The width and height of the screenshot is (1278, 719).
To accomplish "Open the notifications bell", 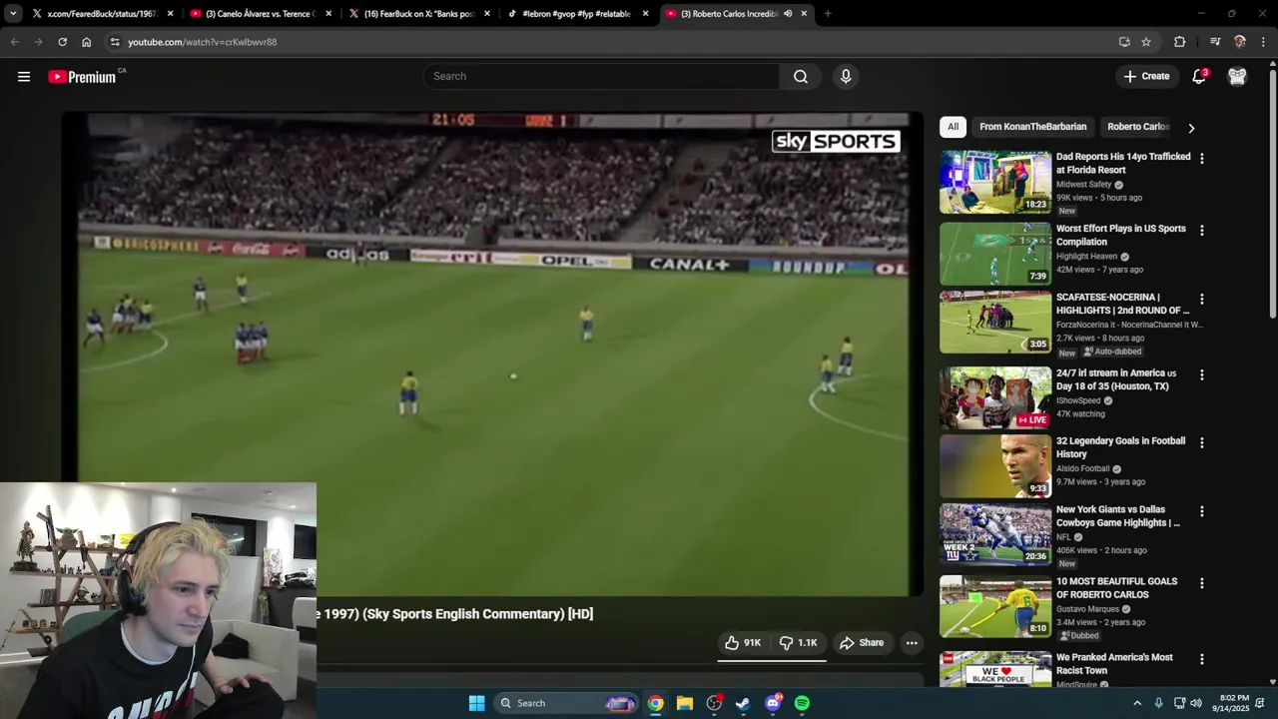I will click(x=1199, y=77).
